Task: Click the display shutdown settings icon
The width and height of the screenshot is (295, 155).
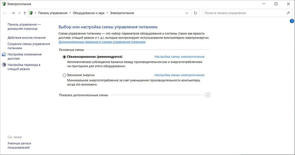Action: 4,54
